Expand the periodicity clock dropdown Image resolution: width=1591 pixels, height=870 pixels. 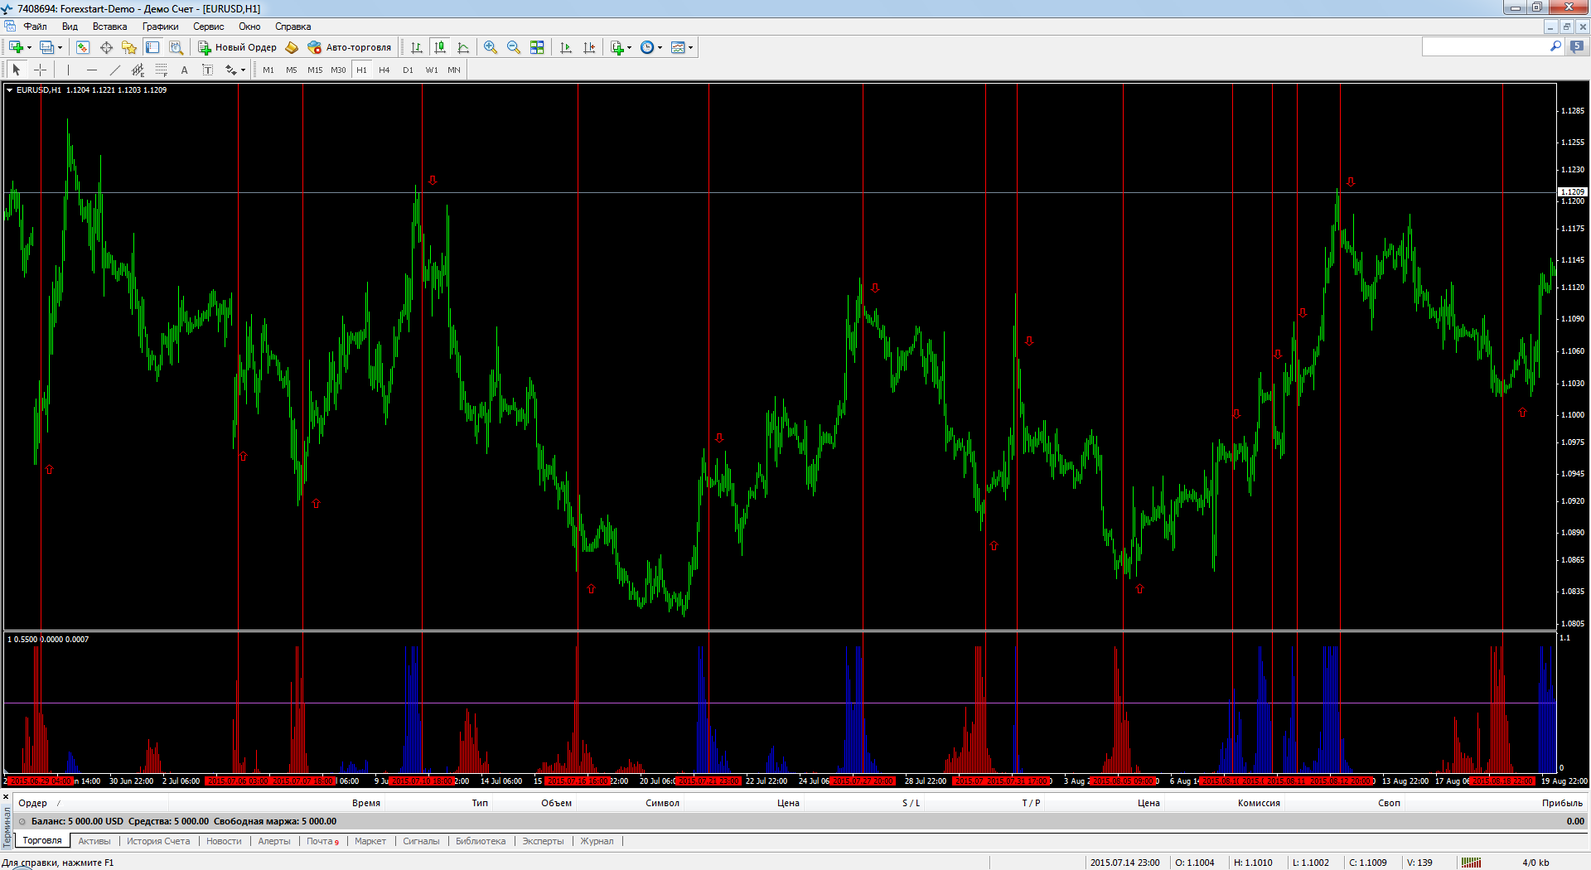pos(660,47)
